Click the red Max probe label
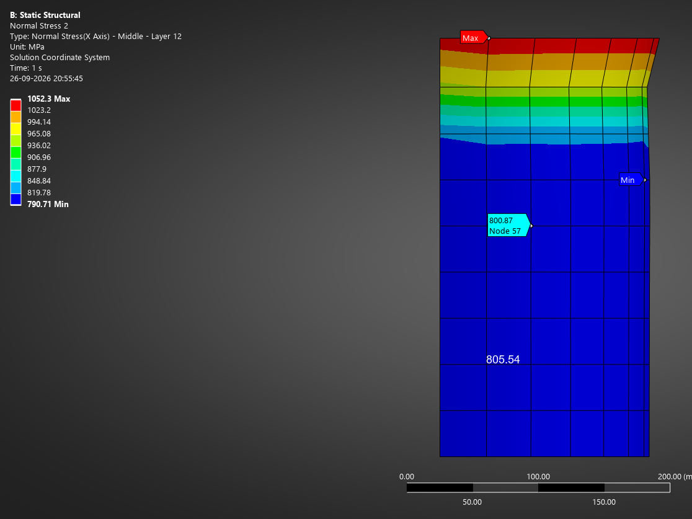 pos(474,37)
